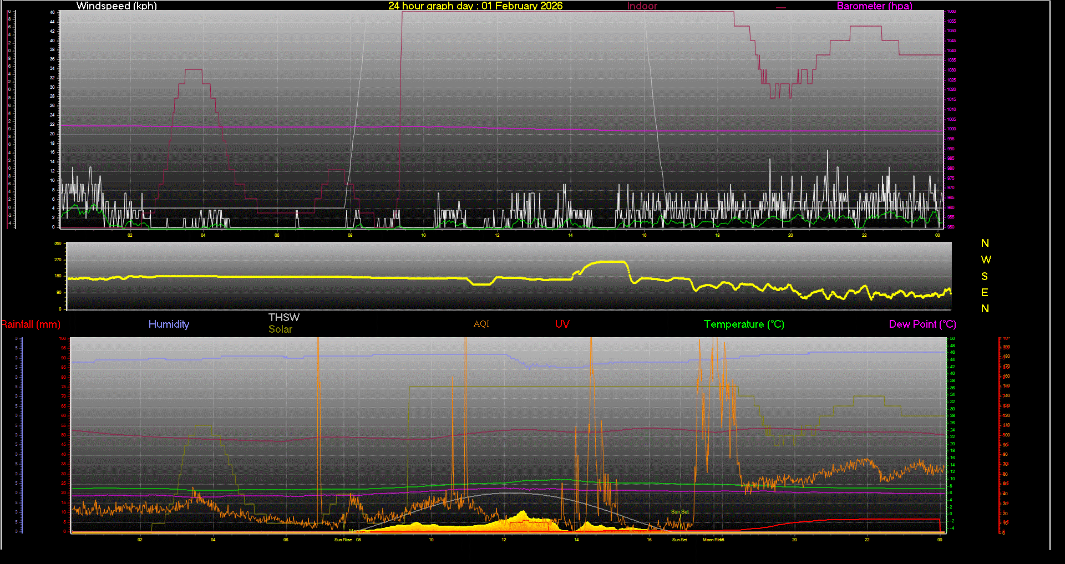Viewport: 1065px width, 564px height.
Task: Click the Barometer (hpa) legend item
Action: (874, 6)
